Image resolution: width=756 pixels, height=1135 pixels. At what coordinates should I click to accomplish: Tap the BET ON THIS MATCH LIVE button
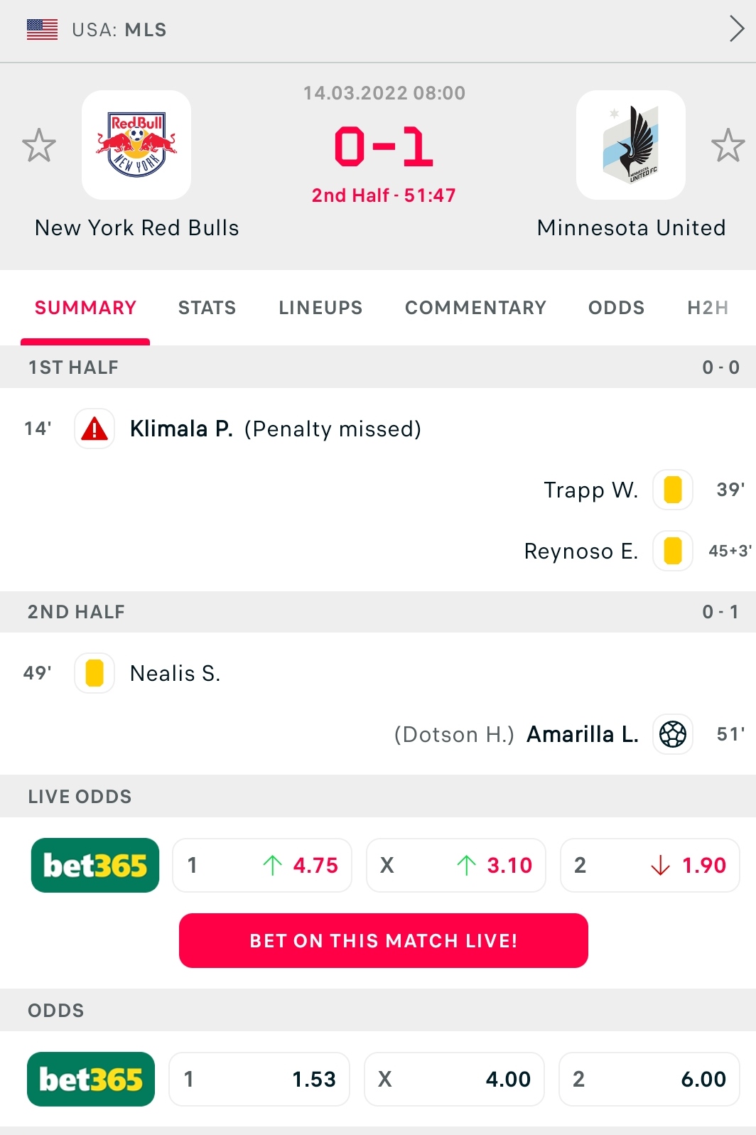384,940
